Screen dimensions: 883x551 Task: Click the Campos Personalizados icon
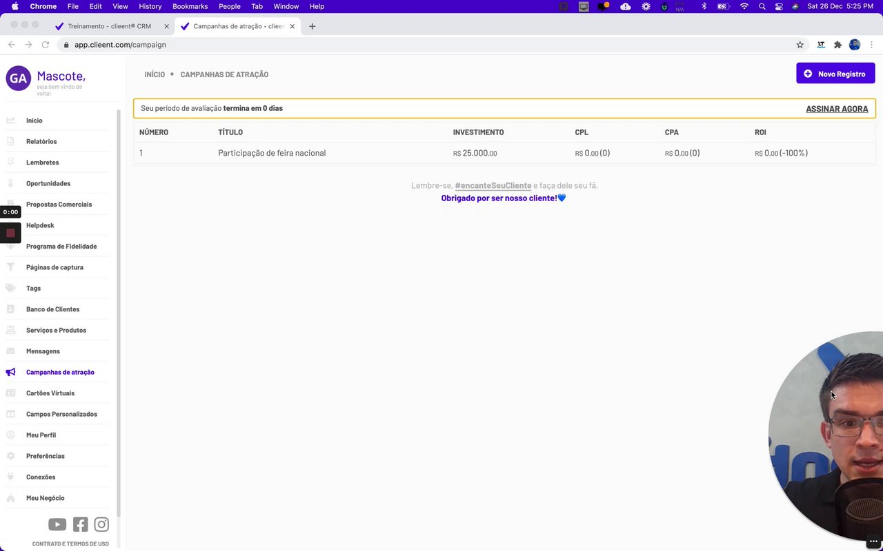[x=10, y=414]
